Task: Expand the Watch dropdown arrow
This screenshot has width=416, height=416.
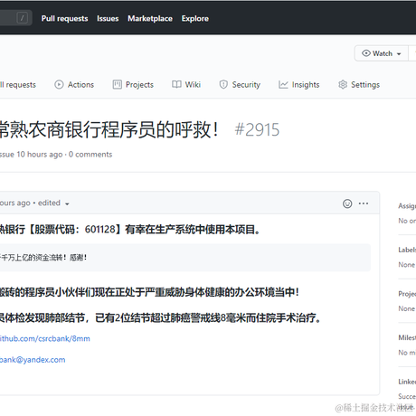Action: 399,54
